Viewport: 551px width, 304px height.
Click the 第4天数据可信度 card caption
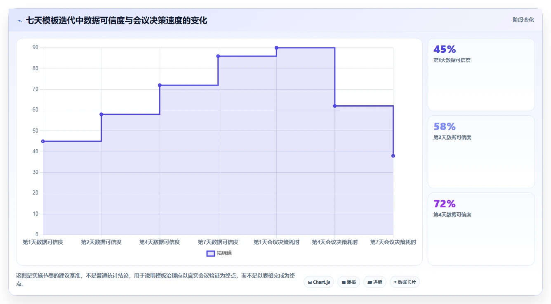pos(452,215)
